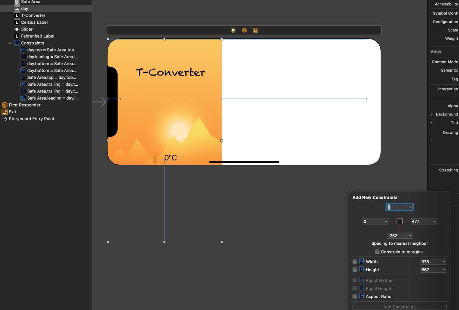Click day.leading constraint icon in outline
The width and height of the screenshot is (459, 310).
click(23, 57)
